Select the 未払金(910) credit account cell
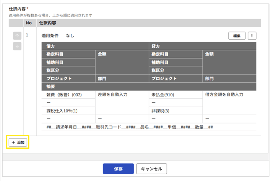Image resolution: width=270 pixels, height=181 pixels. (x=163, y=94)
